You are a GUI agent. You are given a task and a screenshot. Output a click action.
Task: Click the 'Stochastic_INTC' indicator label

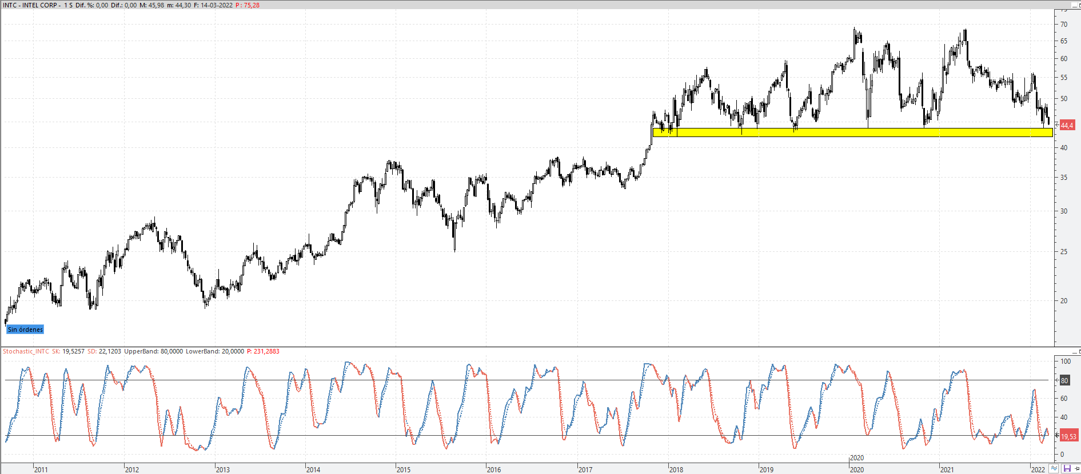click(26, 351)
